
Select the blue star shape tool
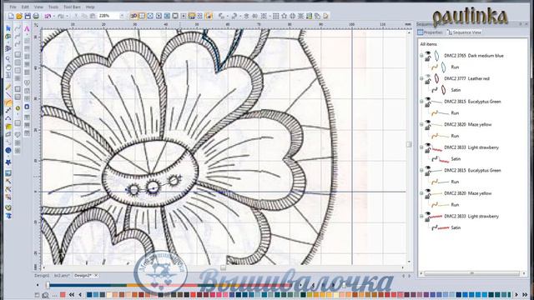[8, 162]
